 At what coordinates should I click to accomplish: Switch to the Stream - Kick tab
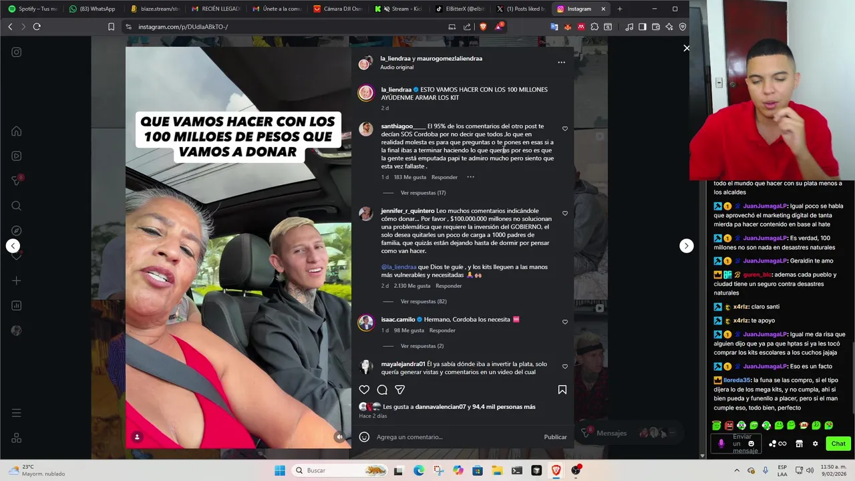[399, 9]
